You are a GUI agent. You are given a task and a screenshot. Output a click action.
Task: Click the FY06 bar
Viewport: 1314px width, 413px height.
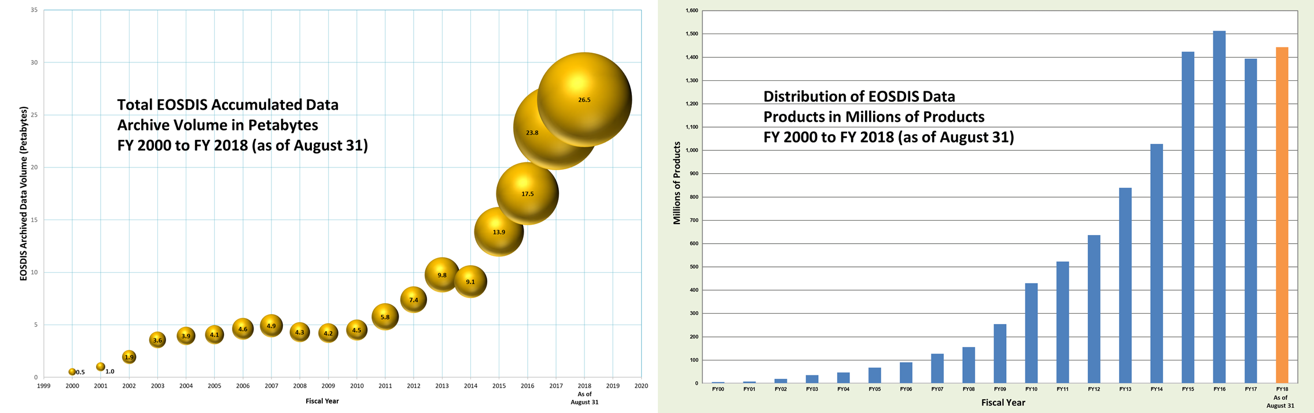[x=906, y=373]
